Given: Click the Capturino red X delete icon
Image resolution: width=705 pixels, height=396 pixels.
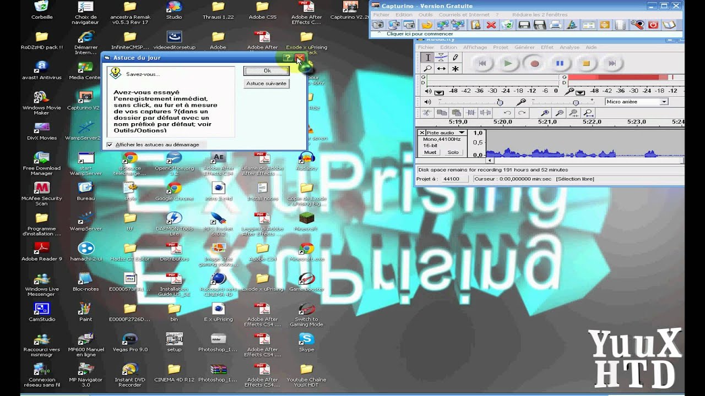Looking at the screenshot, I should (x=491, y=25).
